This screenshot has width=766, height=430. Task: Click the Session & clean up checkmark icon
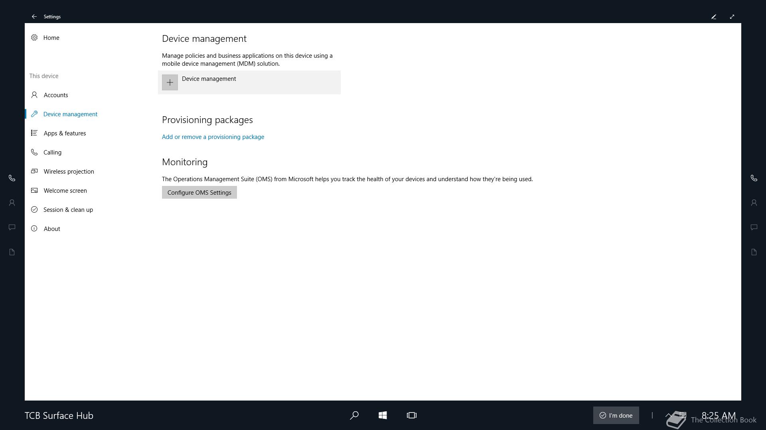click(x=34, y=209)
